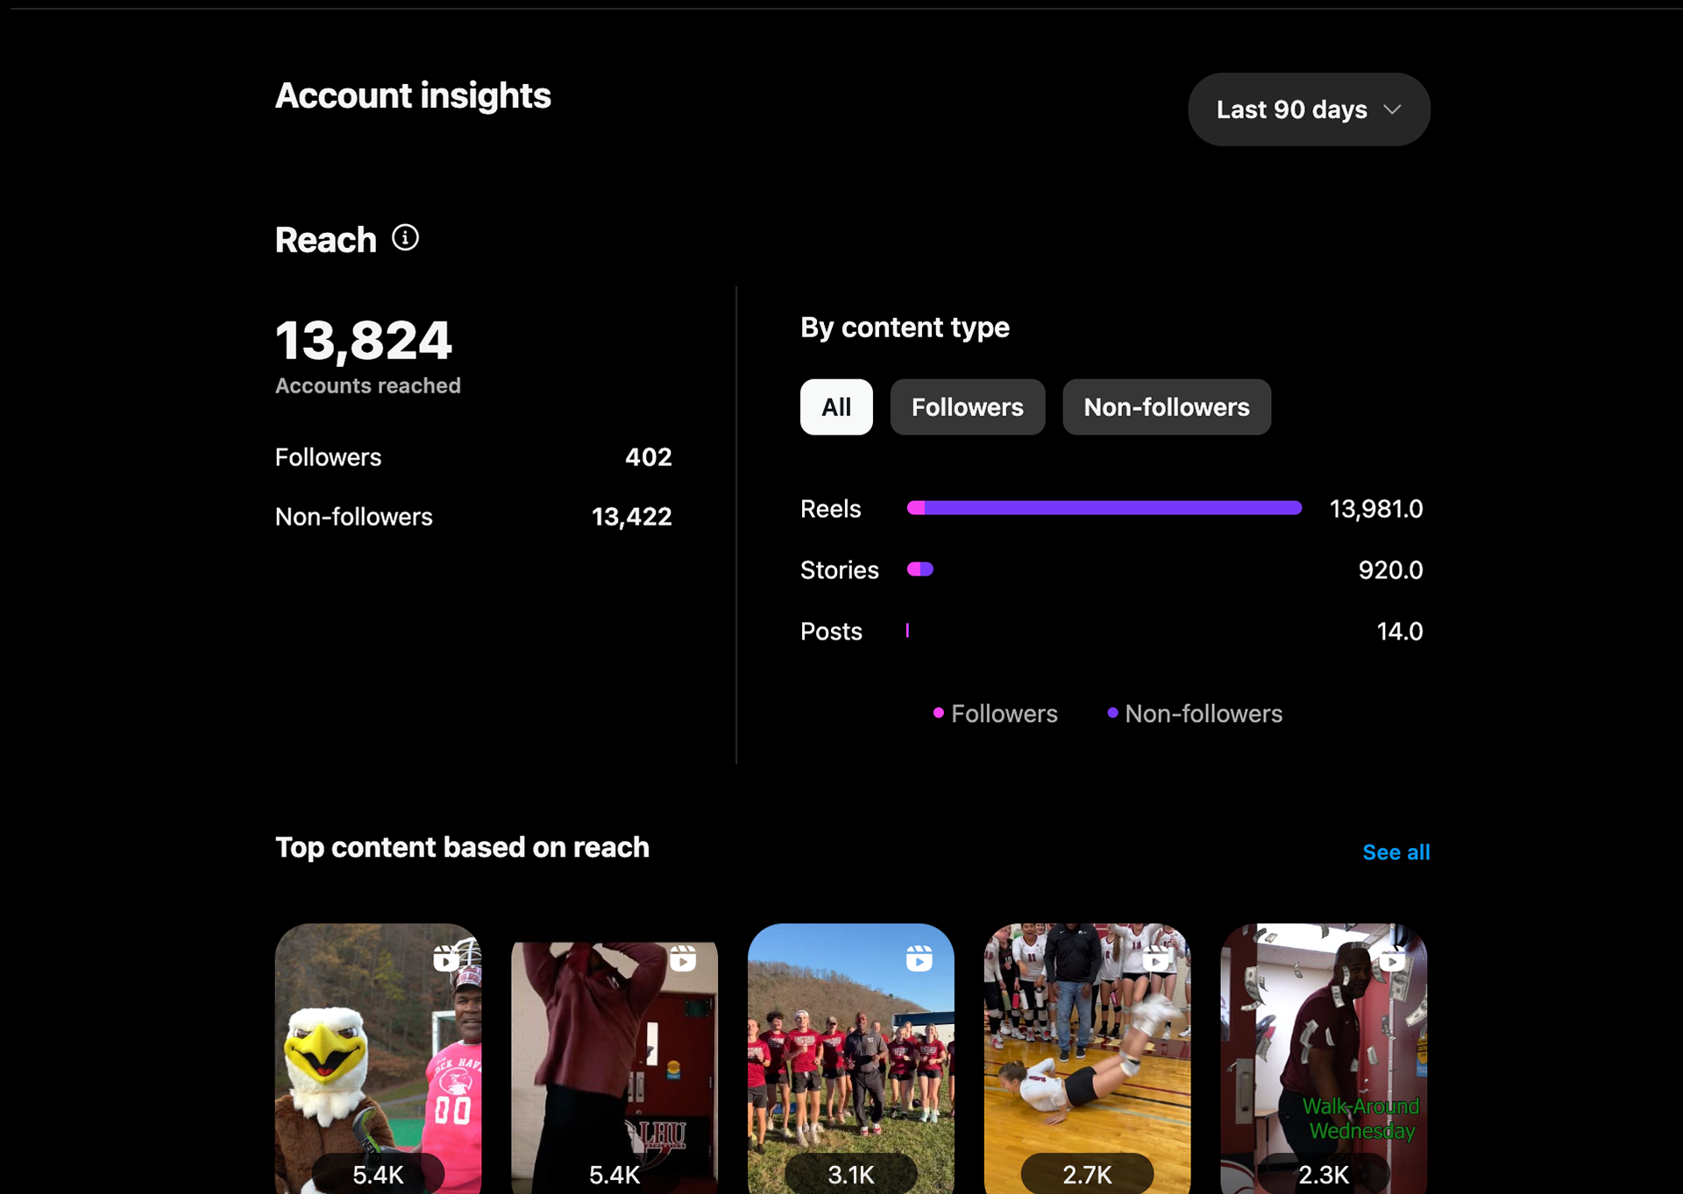The height and width of the screenshot is (1194, 1683).
Task: Open the Last 90 days dropdown
Action: 1309,110
